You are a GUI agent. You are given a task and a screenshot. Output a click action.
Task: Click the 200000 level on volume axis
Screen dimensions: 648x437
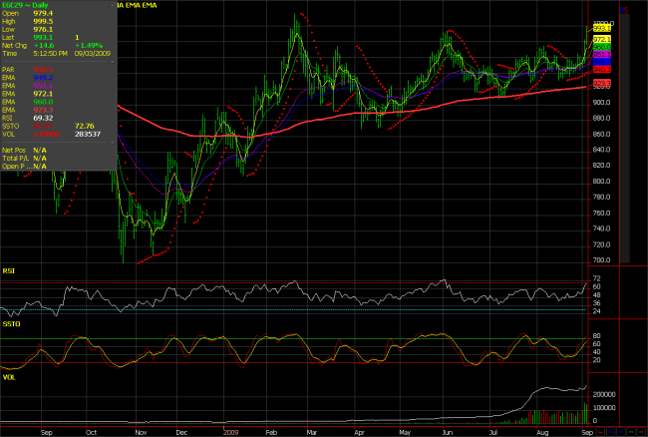(604, 395)
